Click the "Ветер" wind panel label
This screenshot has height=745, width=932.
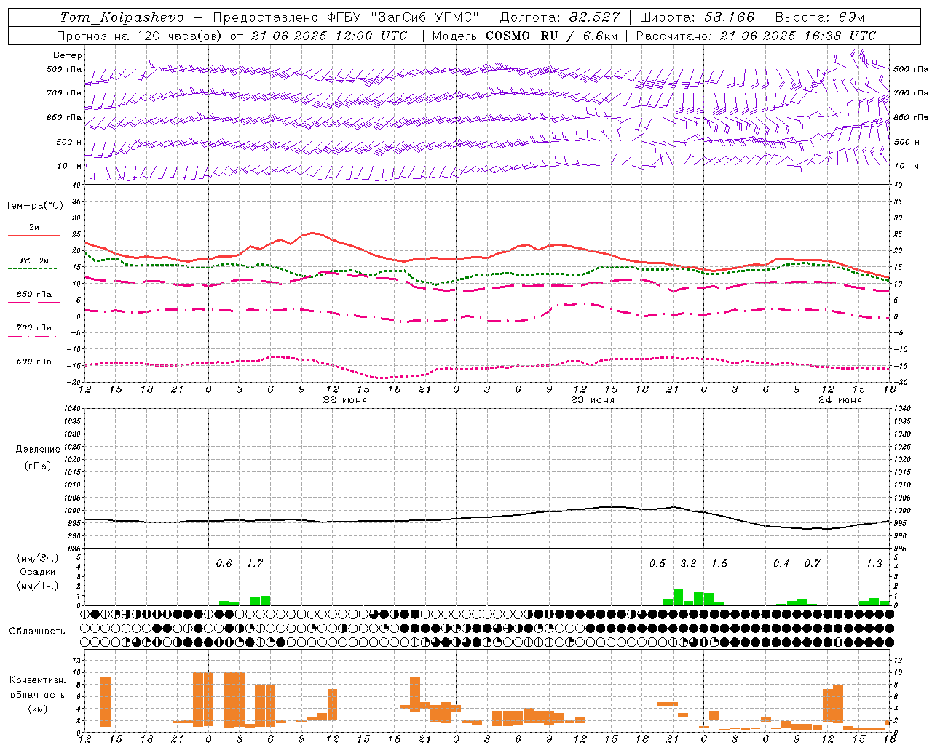68,55
